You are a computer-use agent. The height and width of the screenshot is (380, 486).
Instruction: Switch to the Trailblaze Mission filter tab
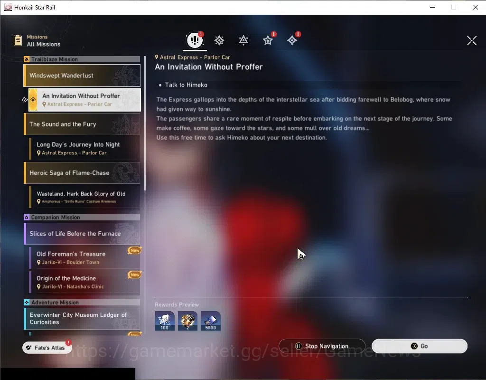click(x=219, y=40)
